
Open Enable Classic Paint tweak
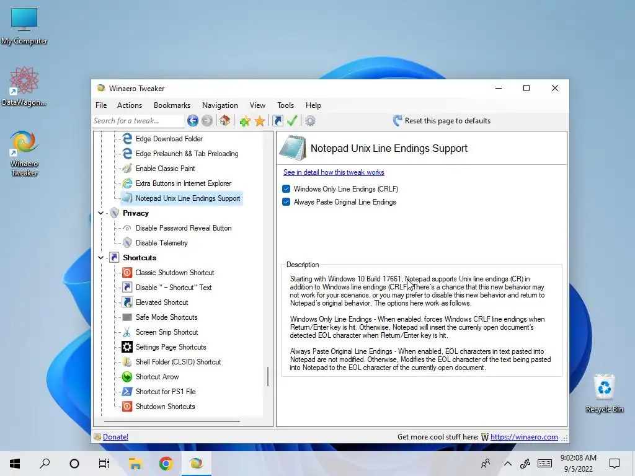(165, 169)
